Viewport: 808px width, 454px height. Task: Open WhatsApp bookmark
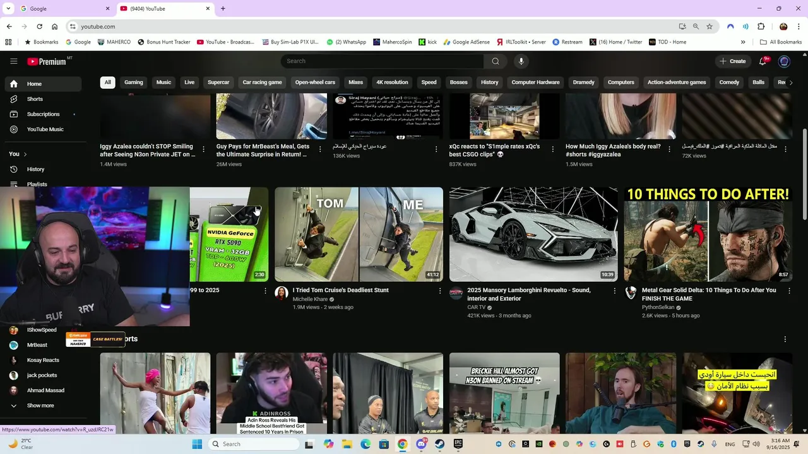pyautogui.click(x=346, y=42)
